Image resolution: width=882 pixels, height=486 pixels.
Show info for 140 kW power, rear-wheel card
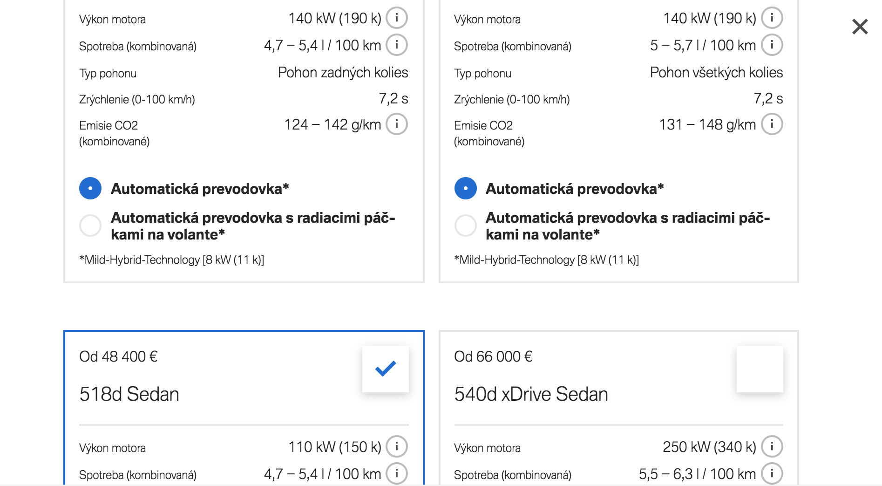[x=397, y=18]
